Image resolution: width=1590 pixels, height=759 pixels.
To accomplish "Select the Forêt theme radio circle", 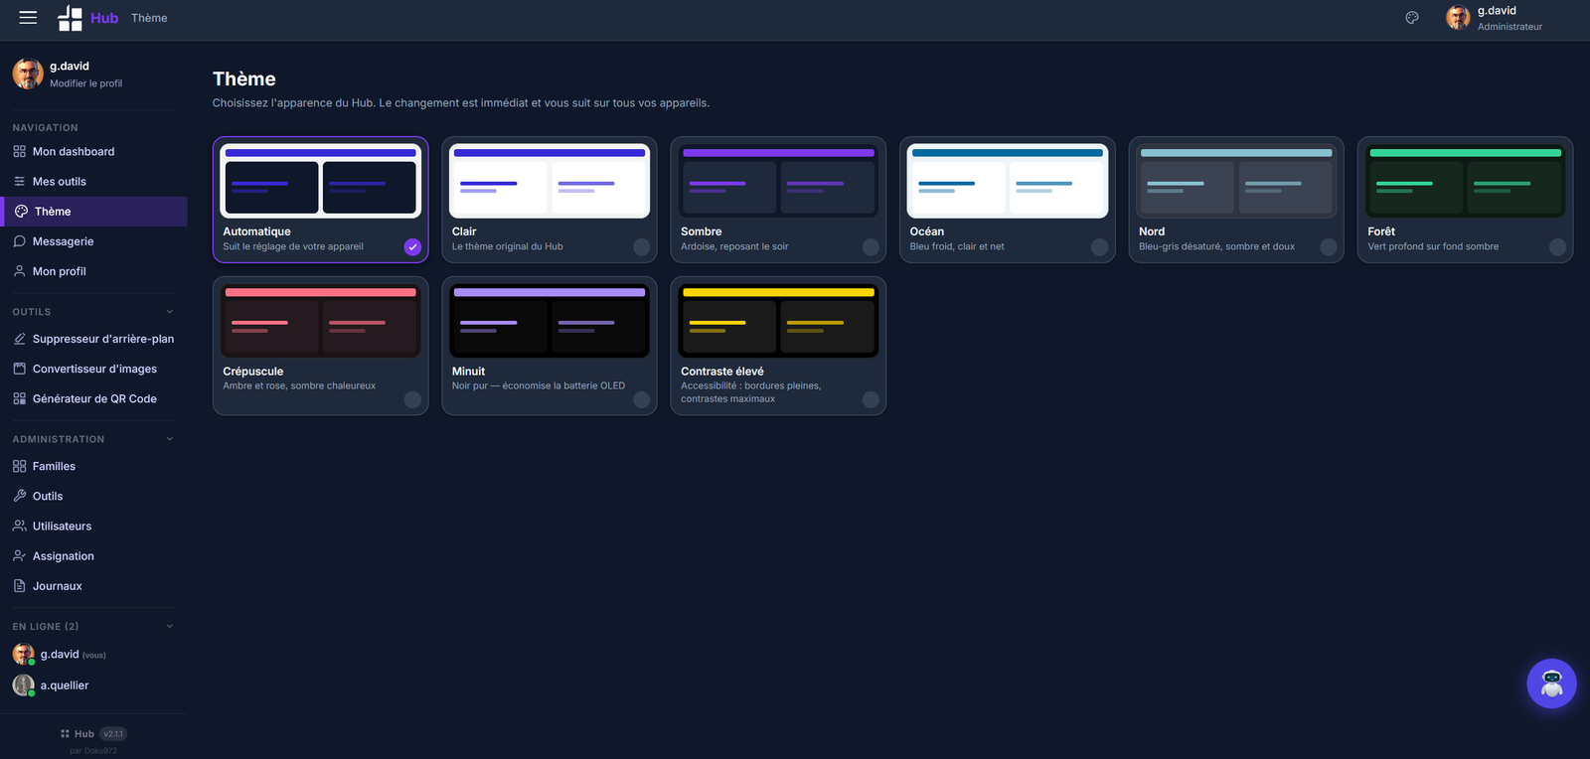I will tap(1557, 247).
